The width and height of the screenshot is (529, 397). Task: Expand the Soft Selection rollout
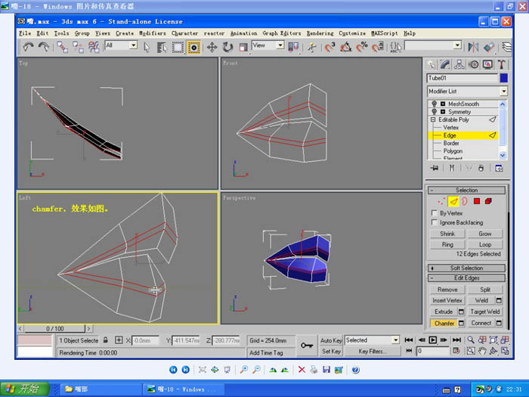[x=467, y=268]
